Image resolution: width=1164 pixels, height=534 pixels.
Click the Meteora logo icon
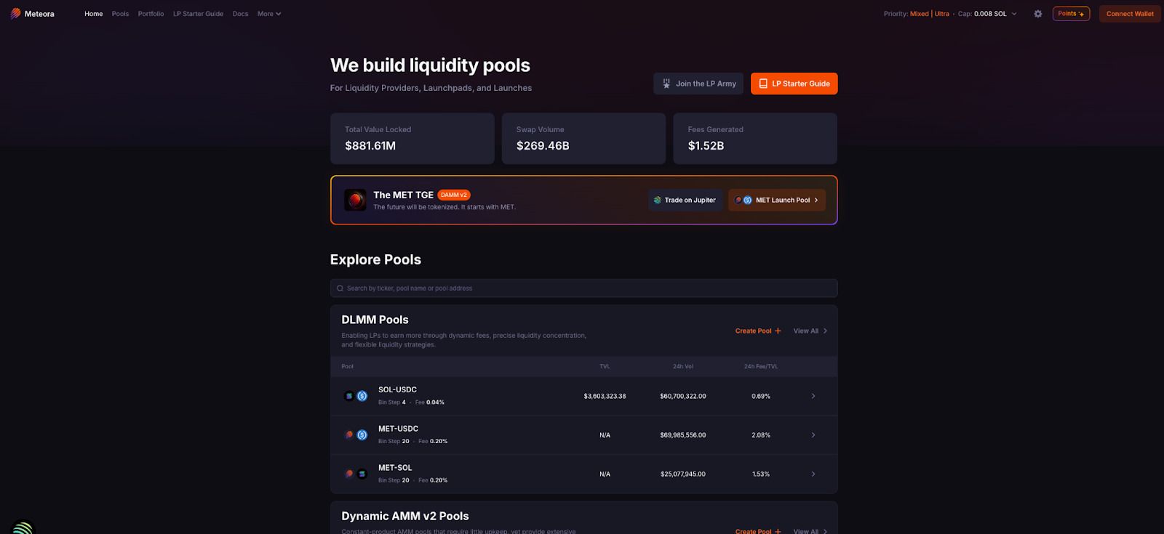point(15,14)
